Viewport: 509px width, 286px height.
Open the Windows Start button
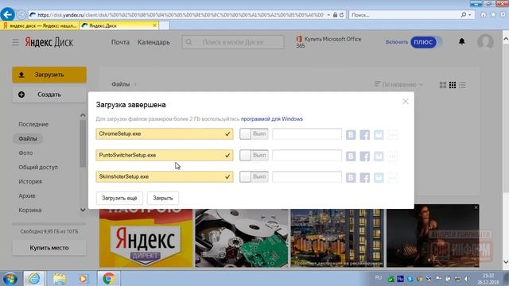coord(10,279)
